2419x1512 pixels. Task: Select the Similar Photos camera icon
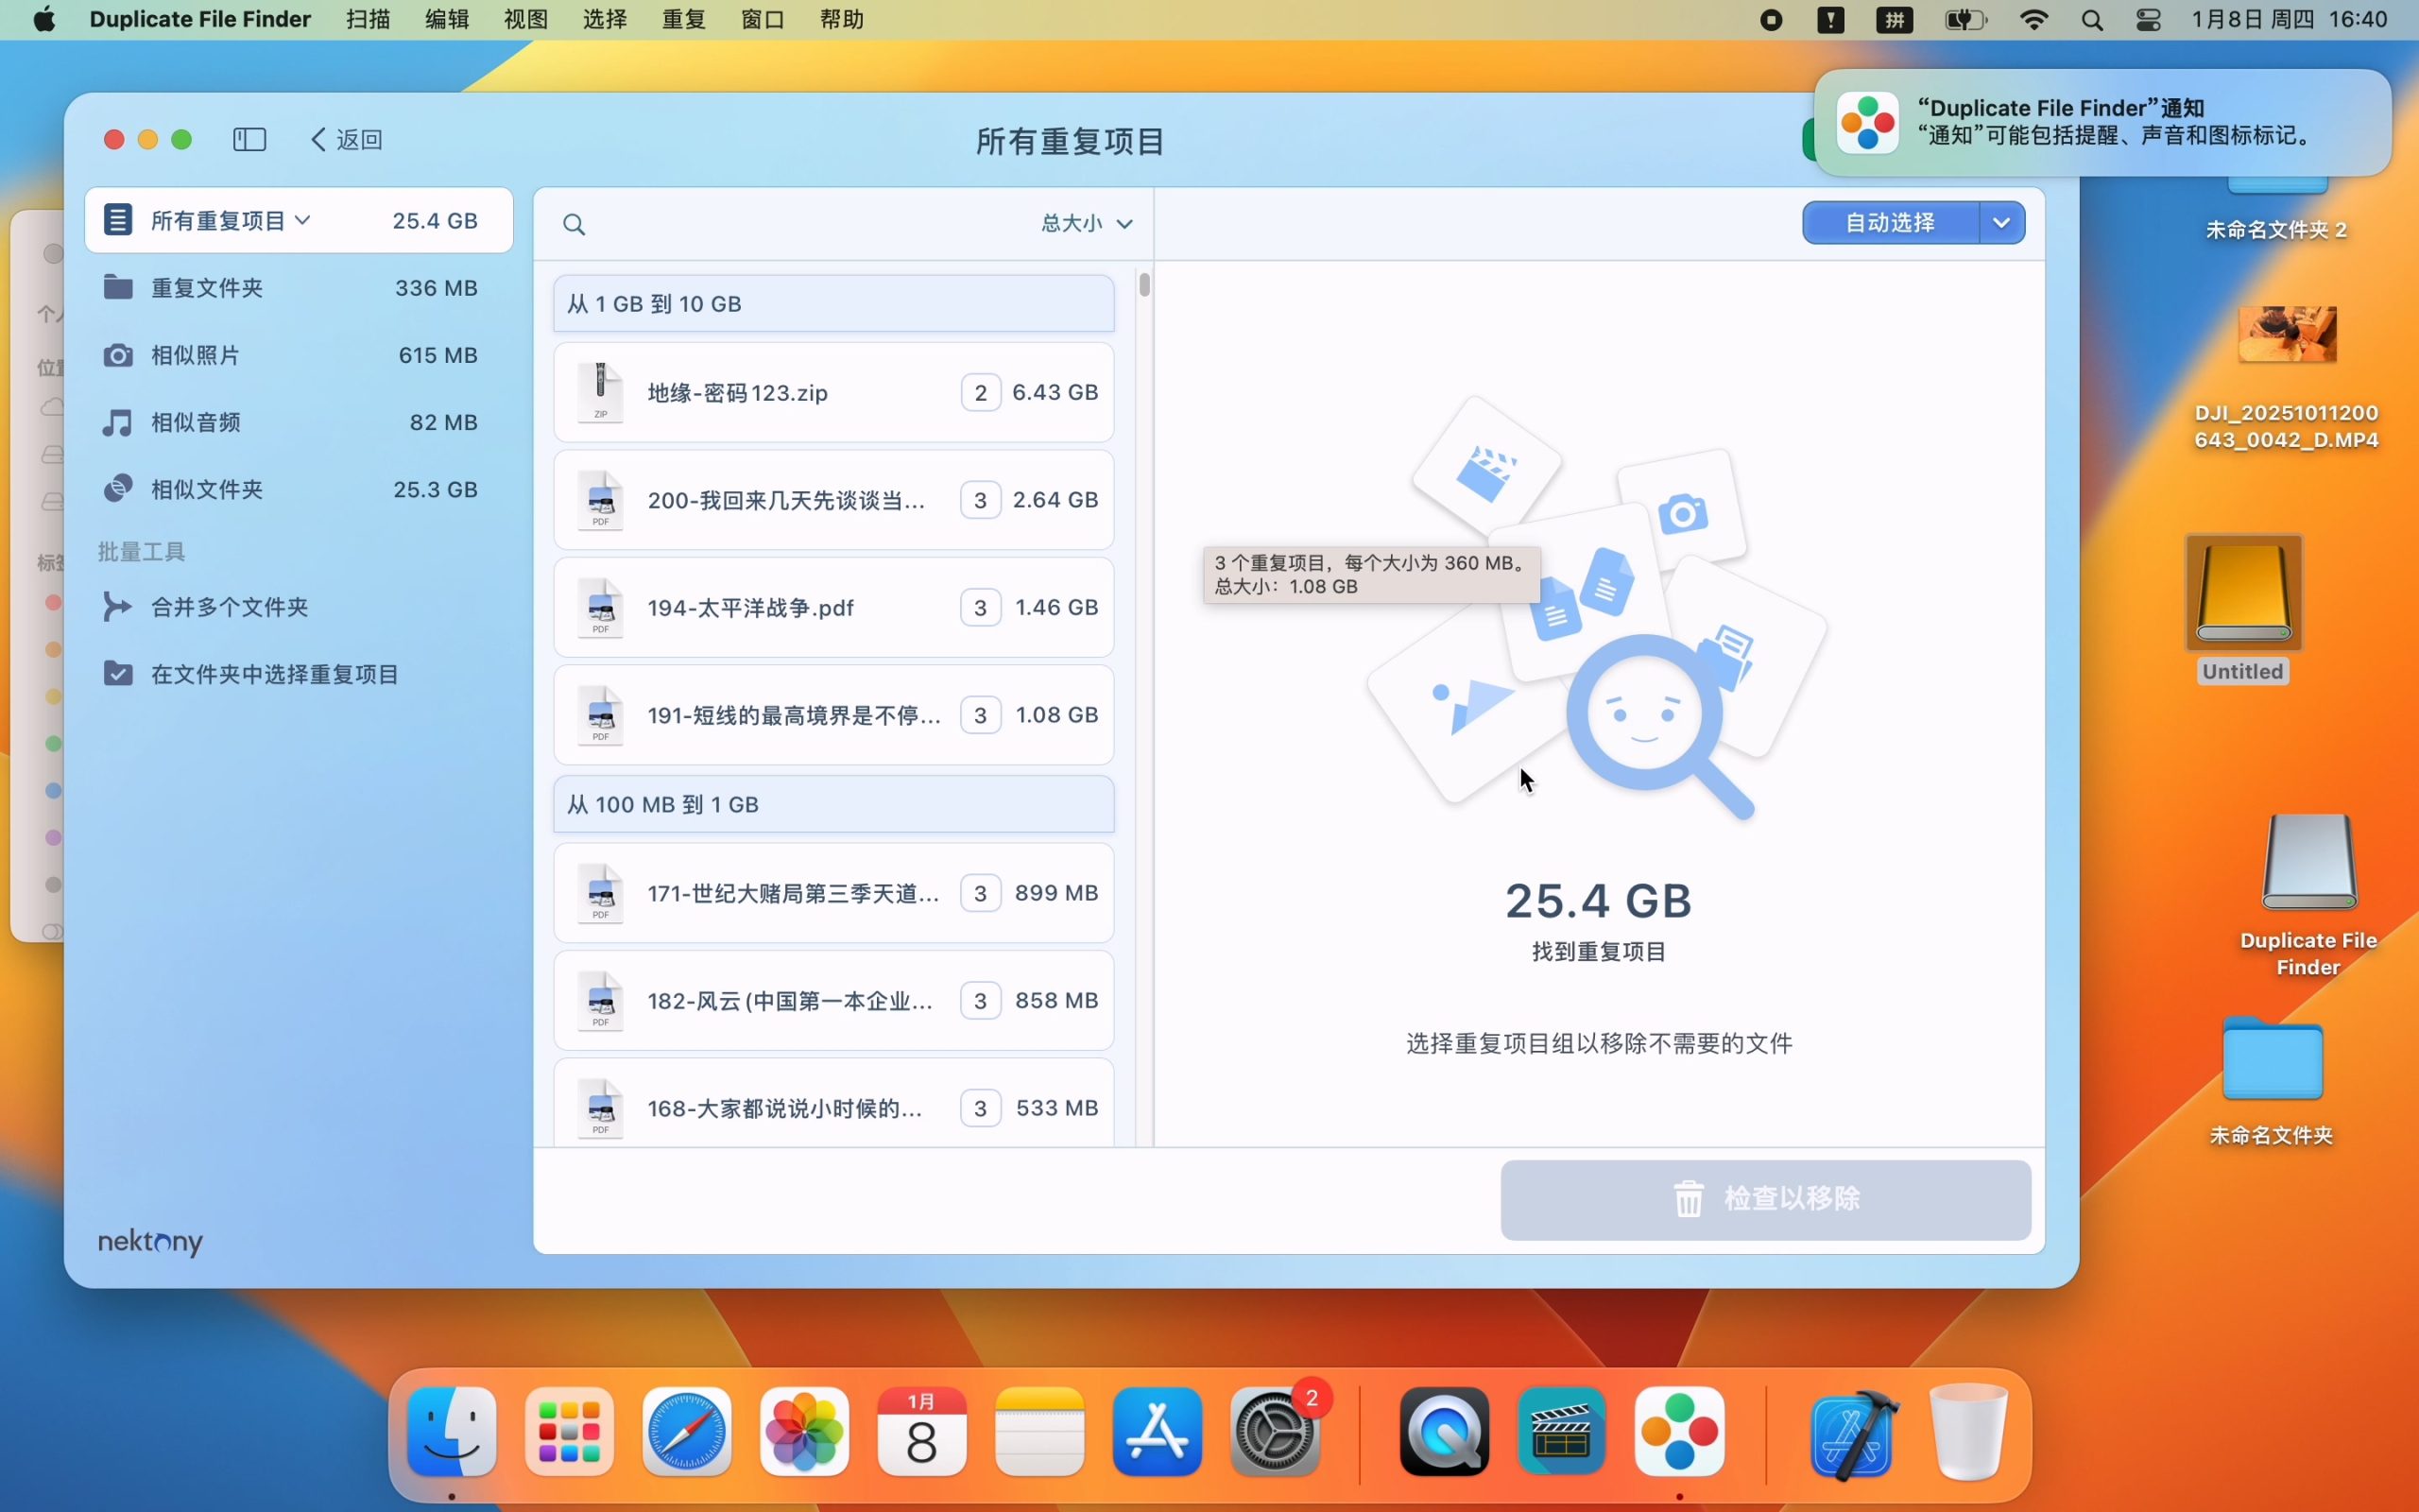tap(118, 355)
